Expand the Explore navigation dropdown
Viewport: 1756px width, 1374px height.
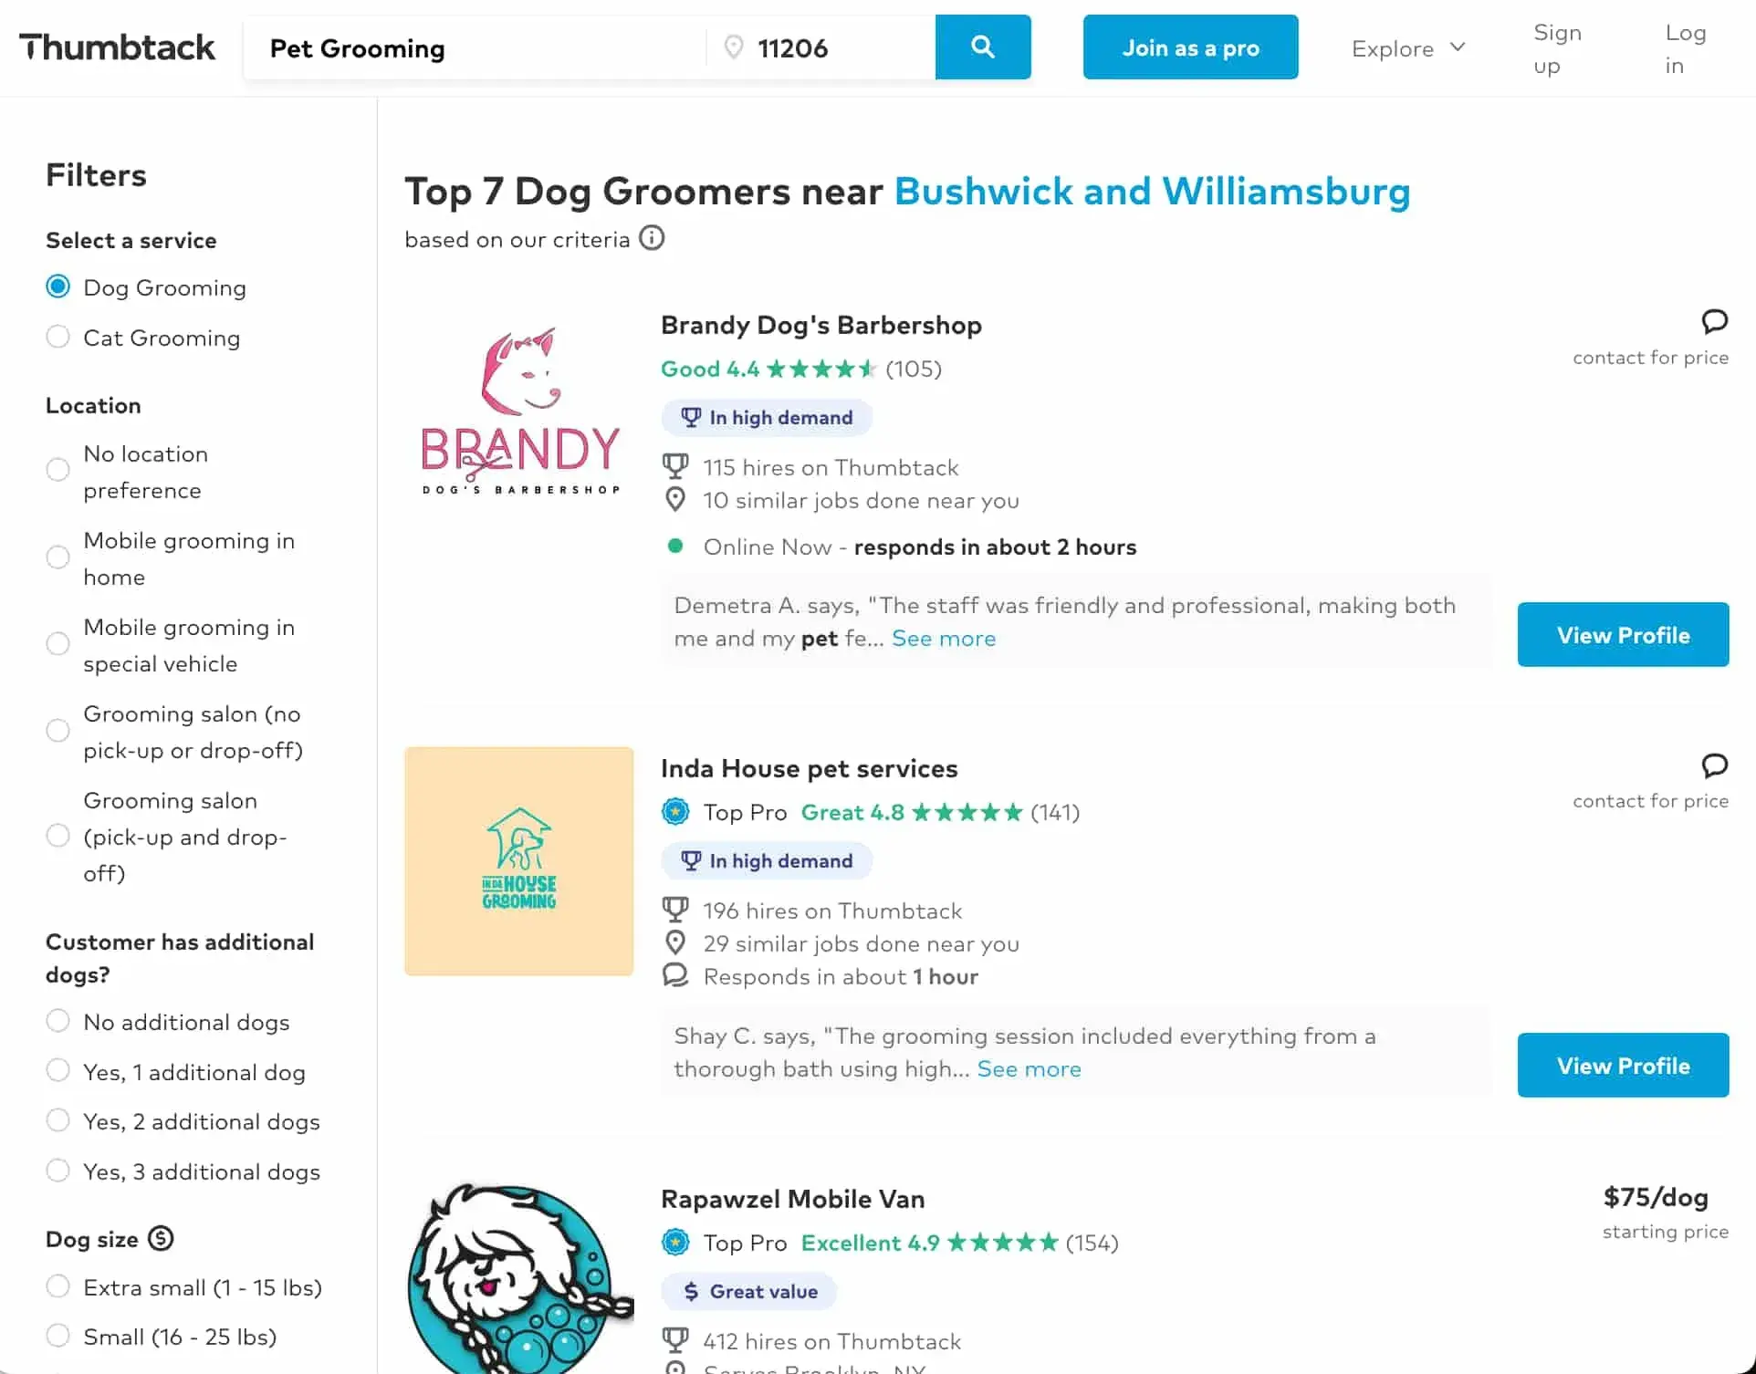[x=1411, y=47]
